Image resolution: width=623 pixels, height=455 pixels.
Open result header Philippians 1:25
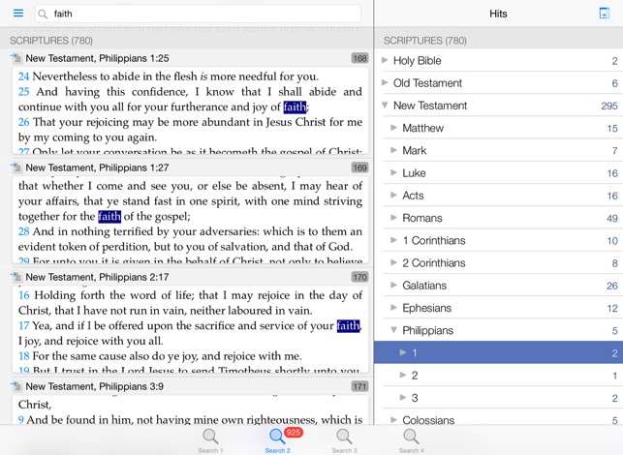point(97,58)
